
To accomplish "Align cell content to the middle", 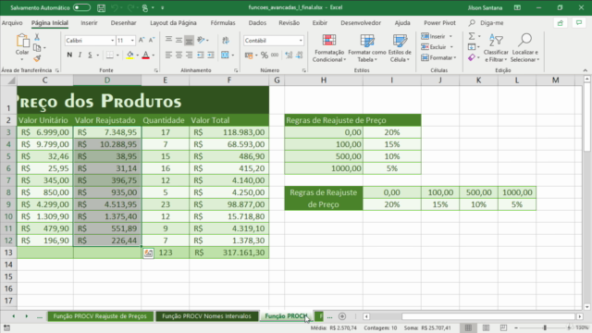I will point(179,40).
